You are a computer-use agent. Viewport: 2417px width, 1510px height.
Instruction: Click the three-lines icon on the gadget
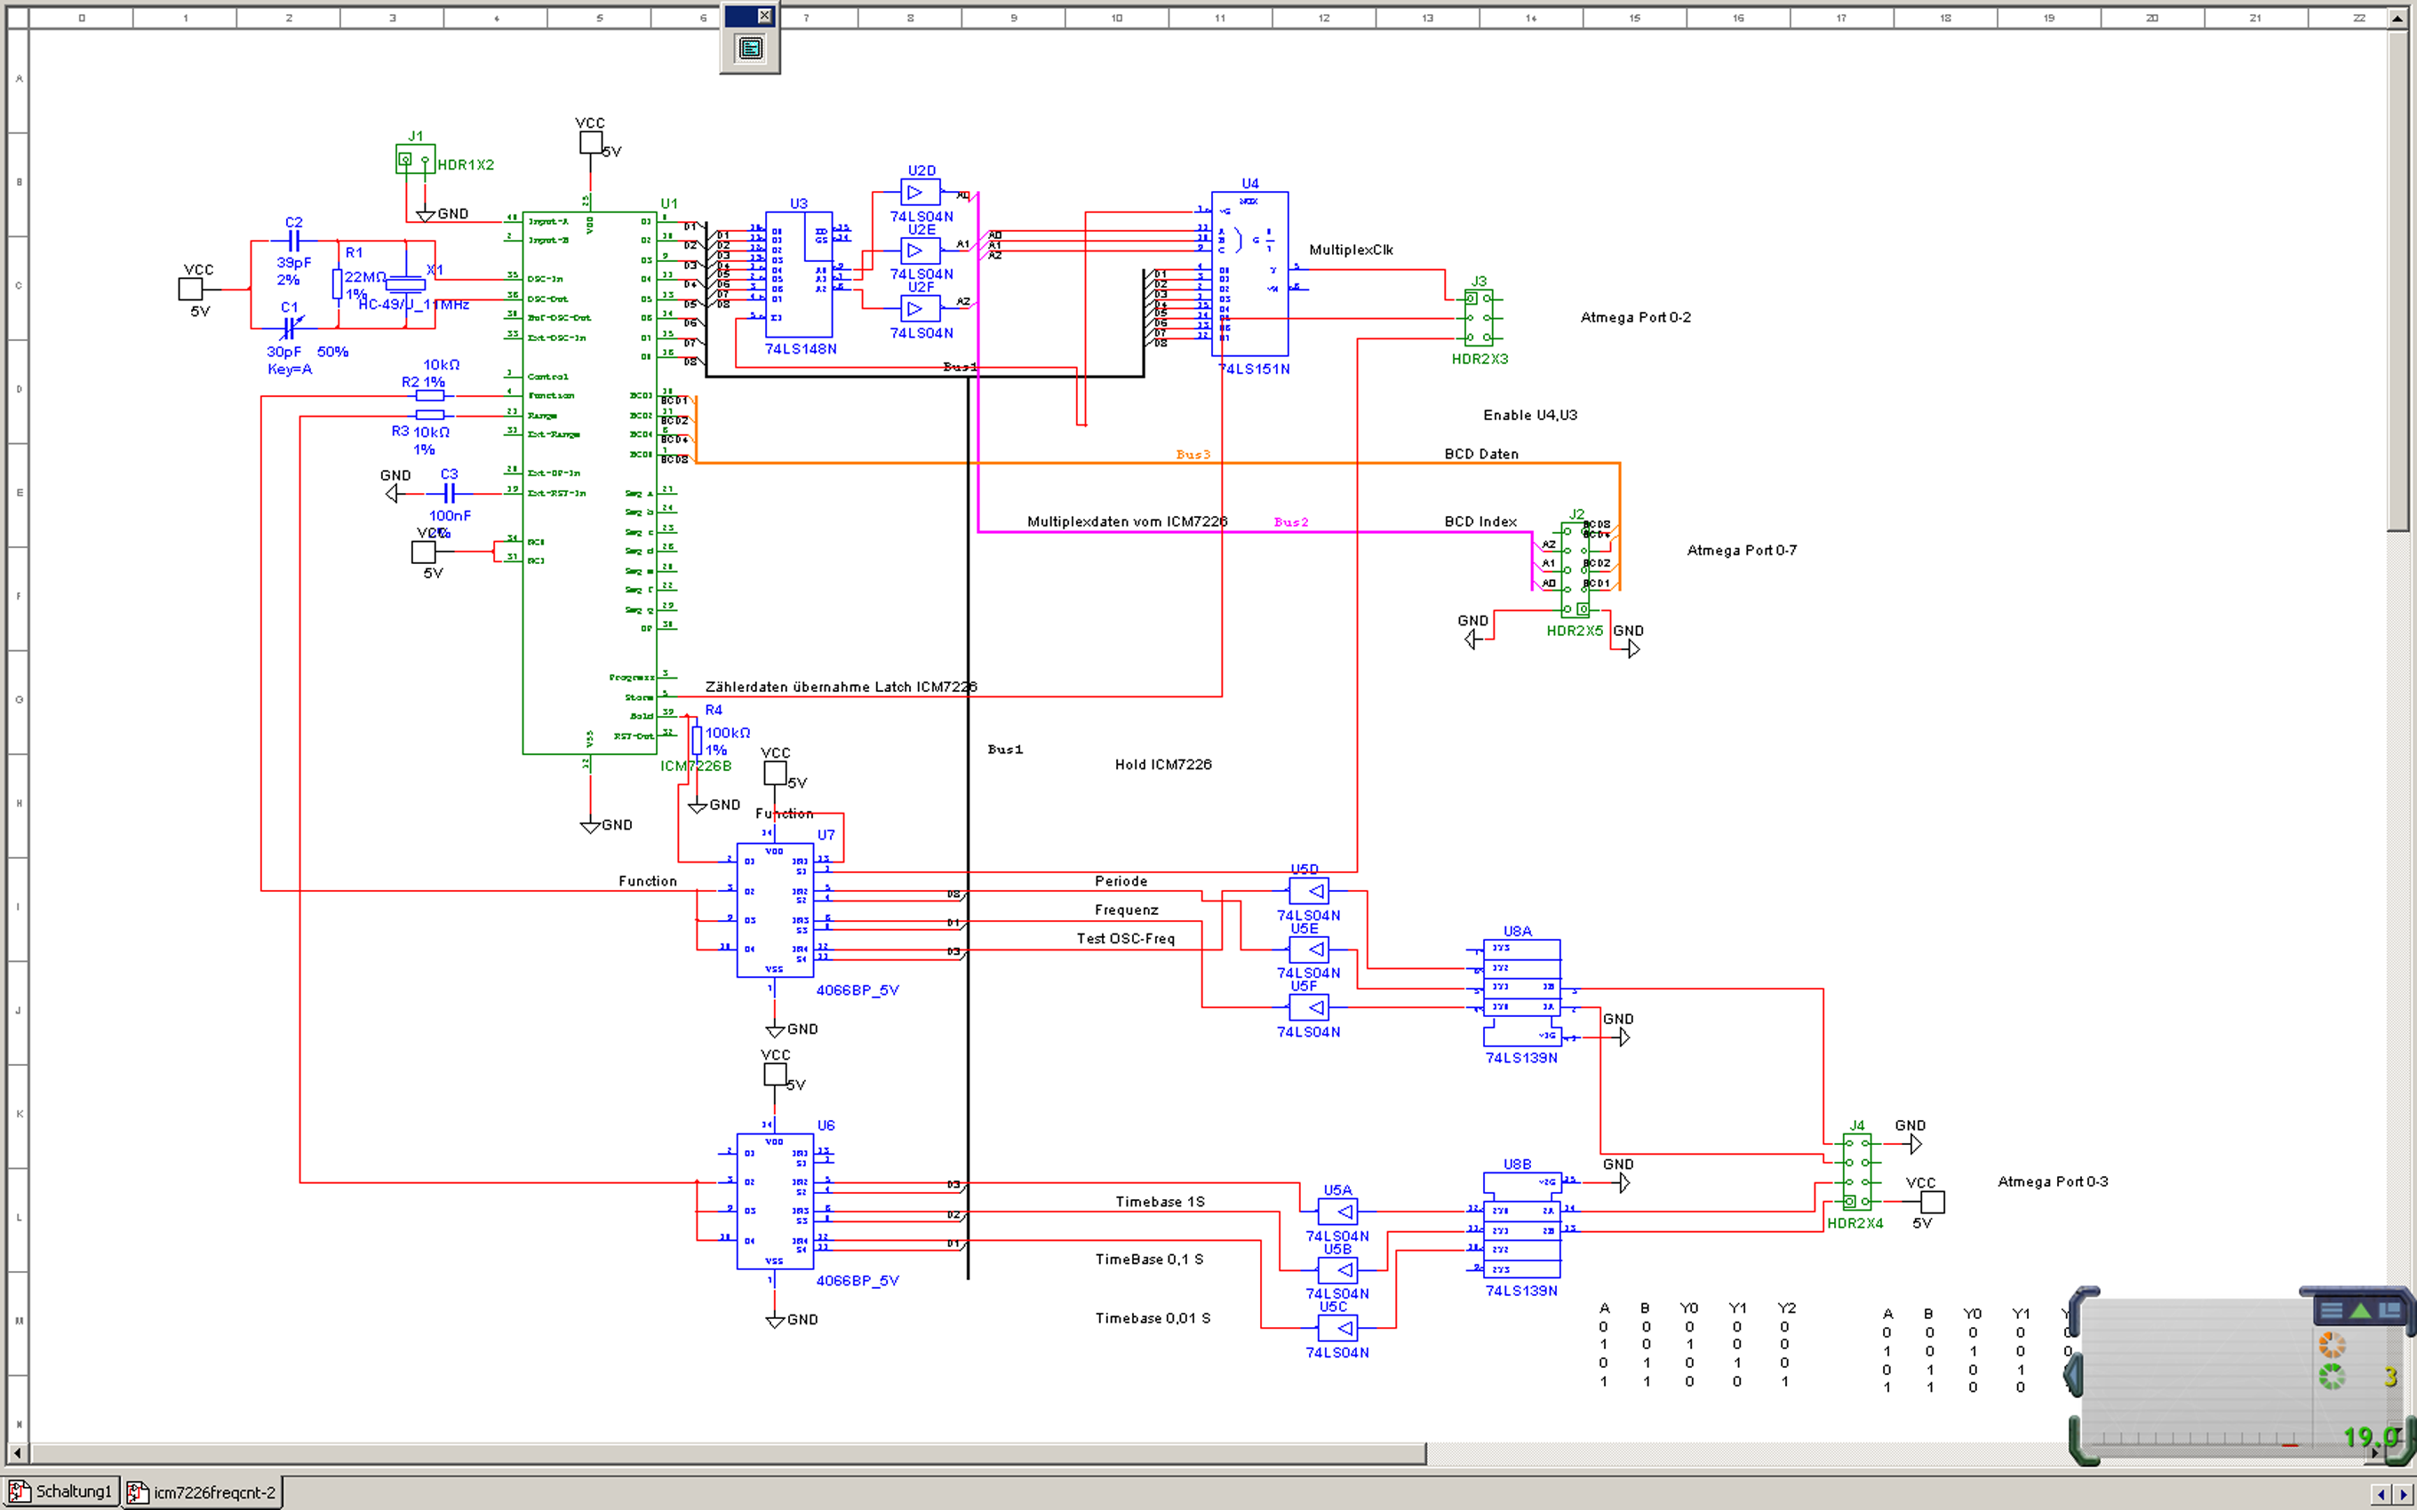click(x=2330, y=1310)
